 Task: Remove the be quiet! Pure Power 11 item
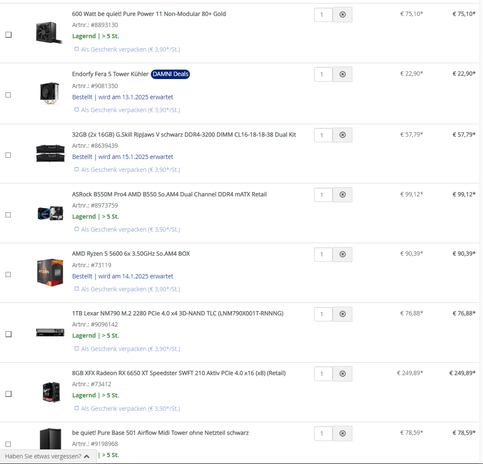[x=342, y=15]
